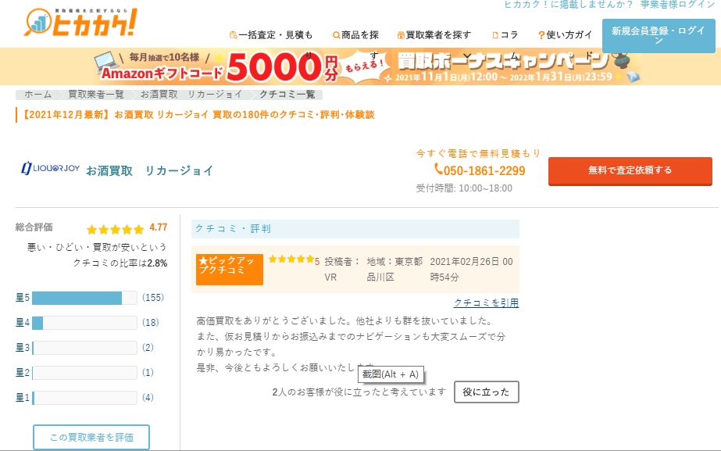Image resolution: width=721 pixels, height=451 pixels.
Task: Follow the クチコミを引用 link
Action: pyautogui.click(x=486, y=302)
